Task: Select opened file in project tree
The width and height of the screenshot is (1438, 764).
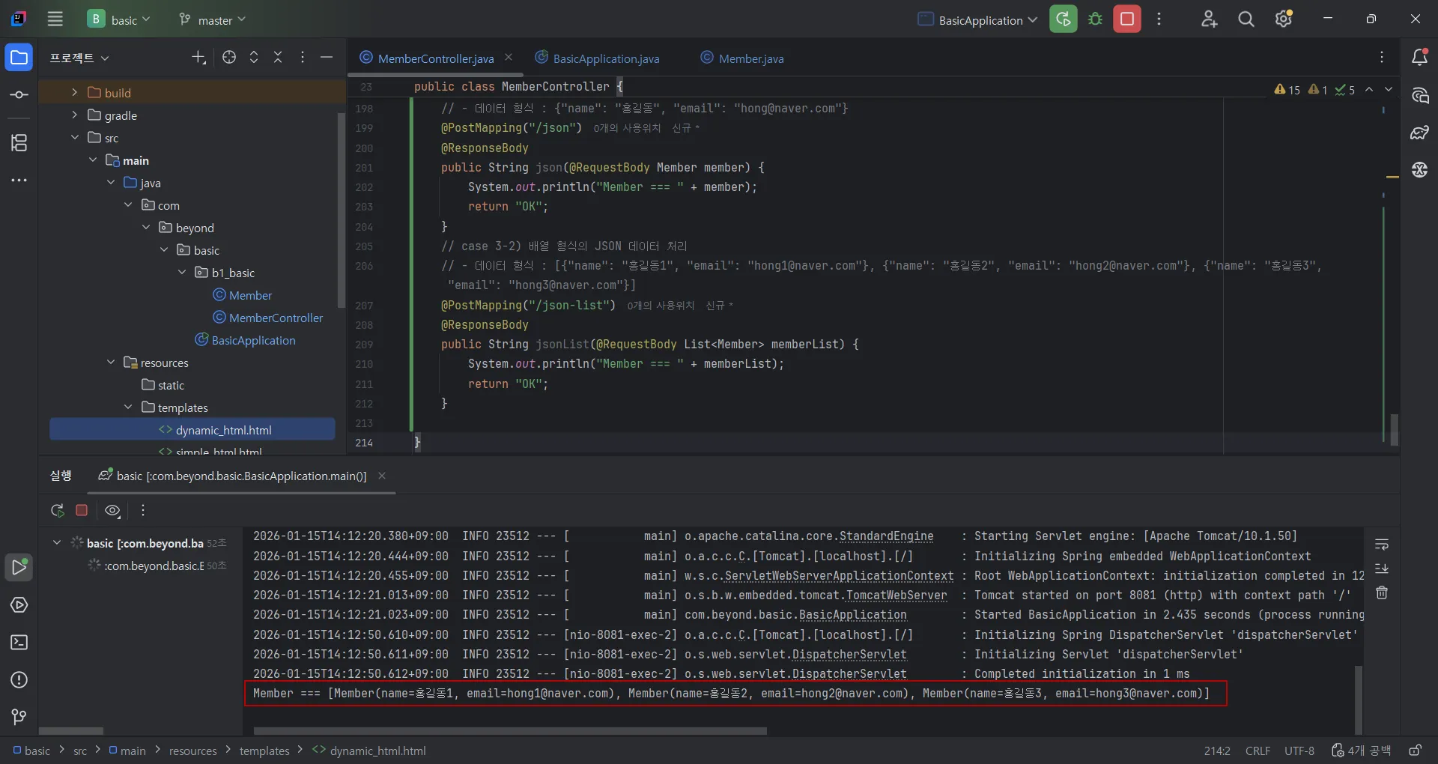Action: pos(229,58)
